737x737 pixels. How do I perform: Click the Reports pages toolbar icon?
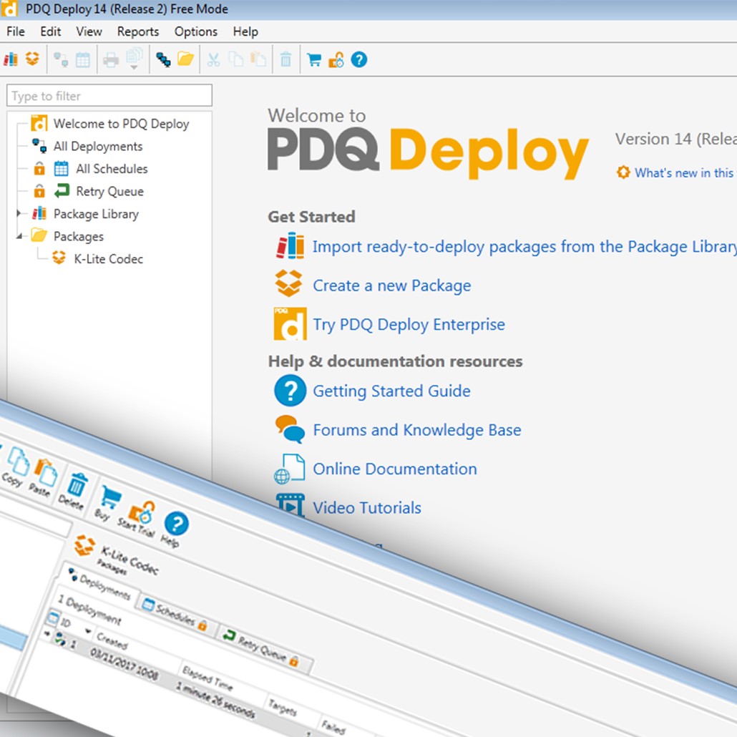(134, 57)
